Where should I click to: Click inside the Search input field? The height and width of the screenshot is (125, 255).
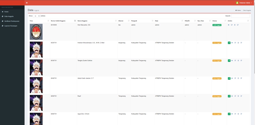tap(240, 16)
